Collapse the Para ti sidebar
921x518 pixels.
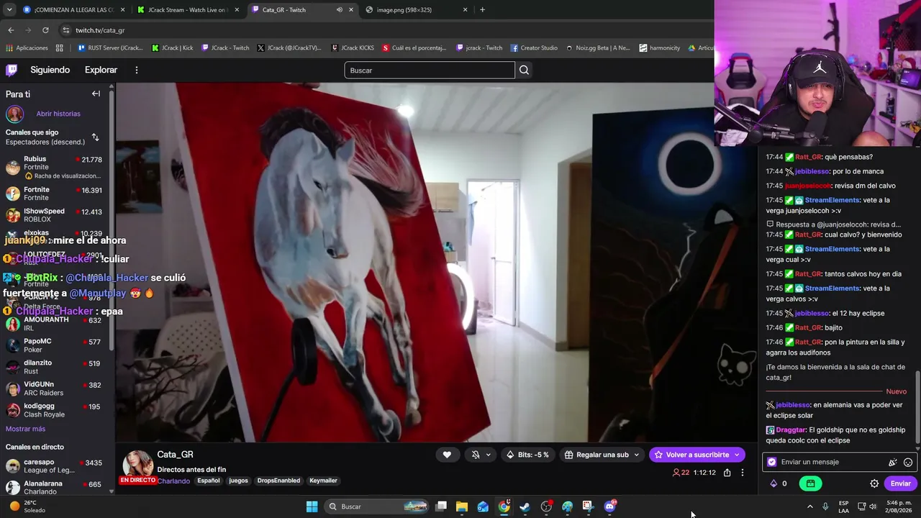[x=96, y=94]
